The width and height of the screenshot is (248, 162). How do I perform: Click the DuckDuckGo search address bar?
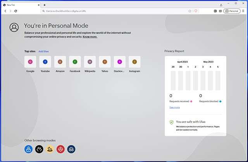point(115,11)
